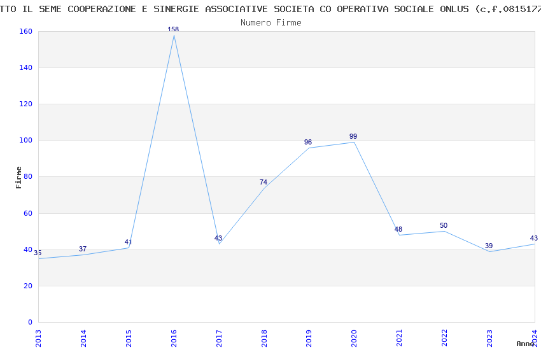Click the 120 y-axis tick label
Image resolution: width=541 pixels, height=350 pixels.
pyautogui.click(x=25, y=104)
